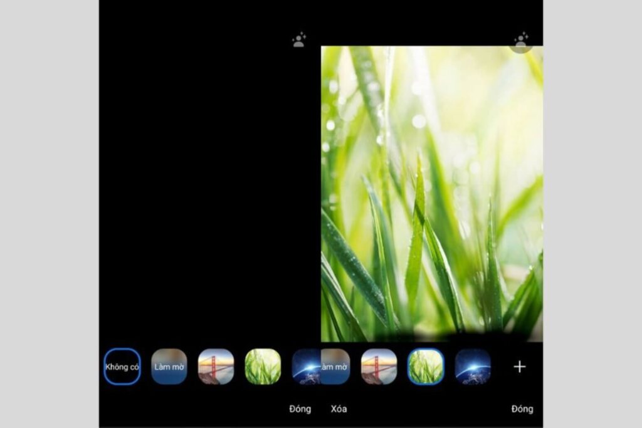Screen dimensions: 642x428
Task: Tap "Xóa" to delete the selected background
Action: click(x=339, y=409)
